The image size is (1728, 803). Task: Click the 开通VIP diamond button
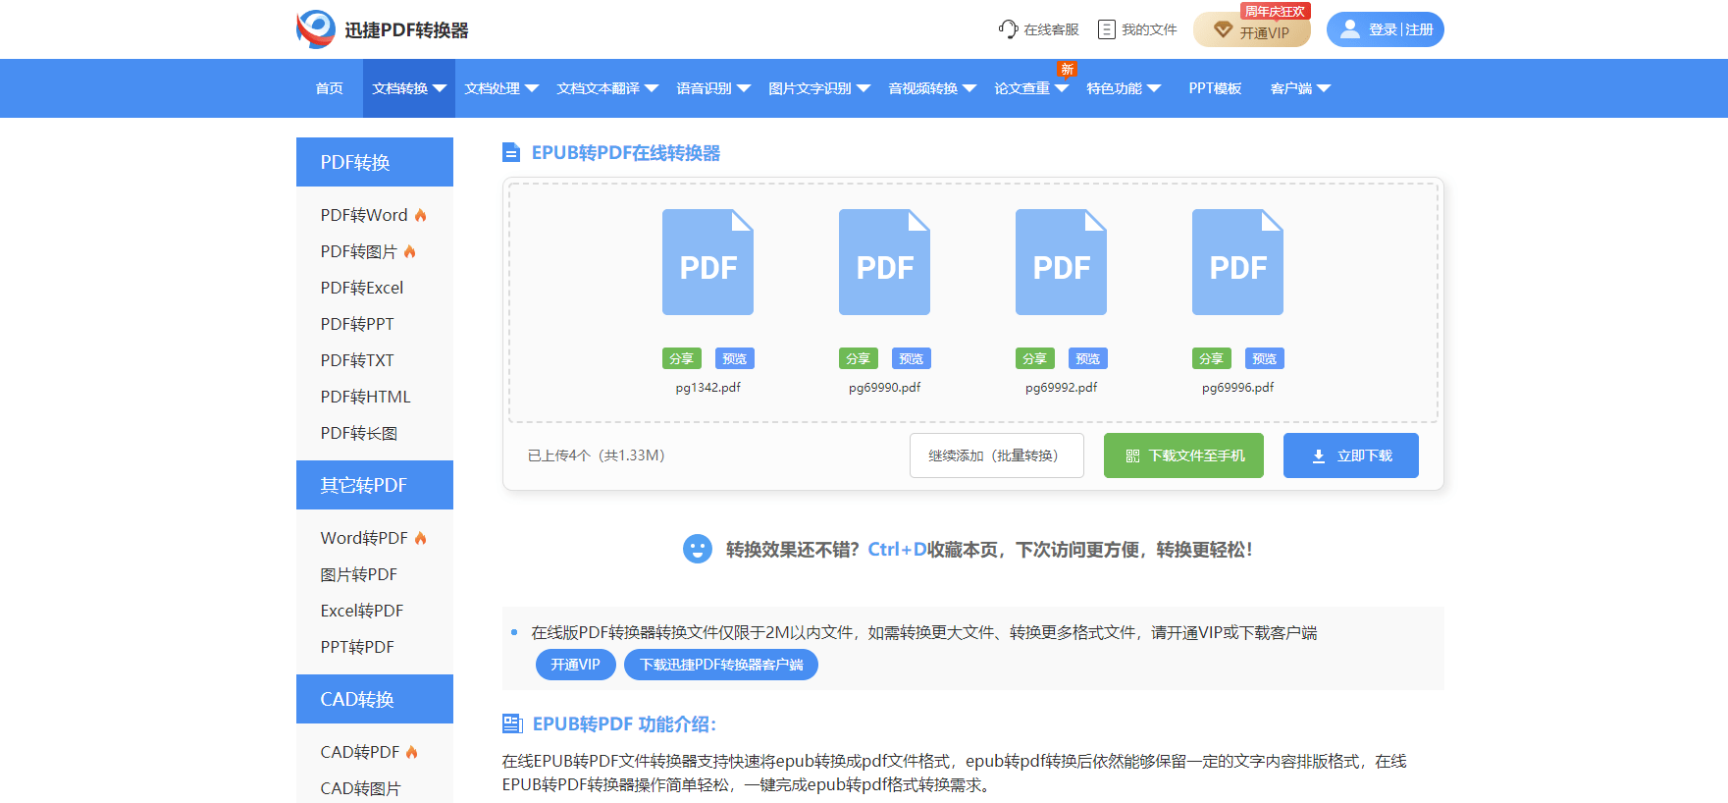pos(1252,30)
